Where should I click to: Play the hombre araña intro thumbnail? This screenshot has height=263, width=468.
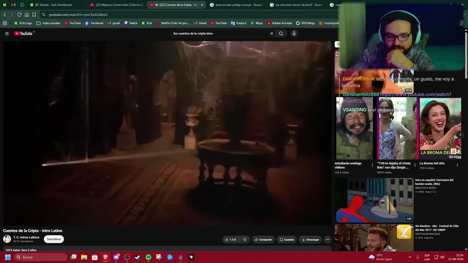(374, 200)
